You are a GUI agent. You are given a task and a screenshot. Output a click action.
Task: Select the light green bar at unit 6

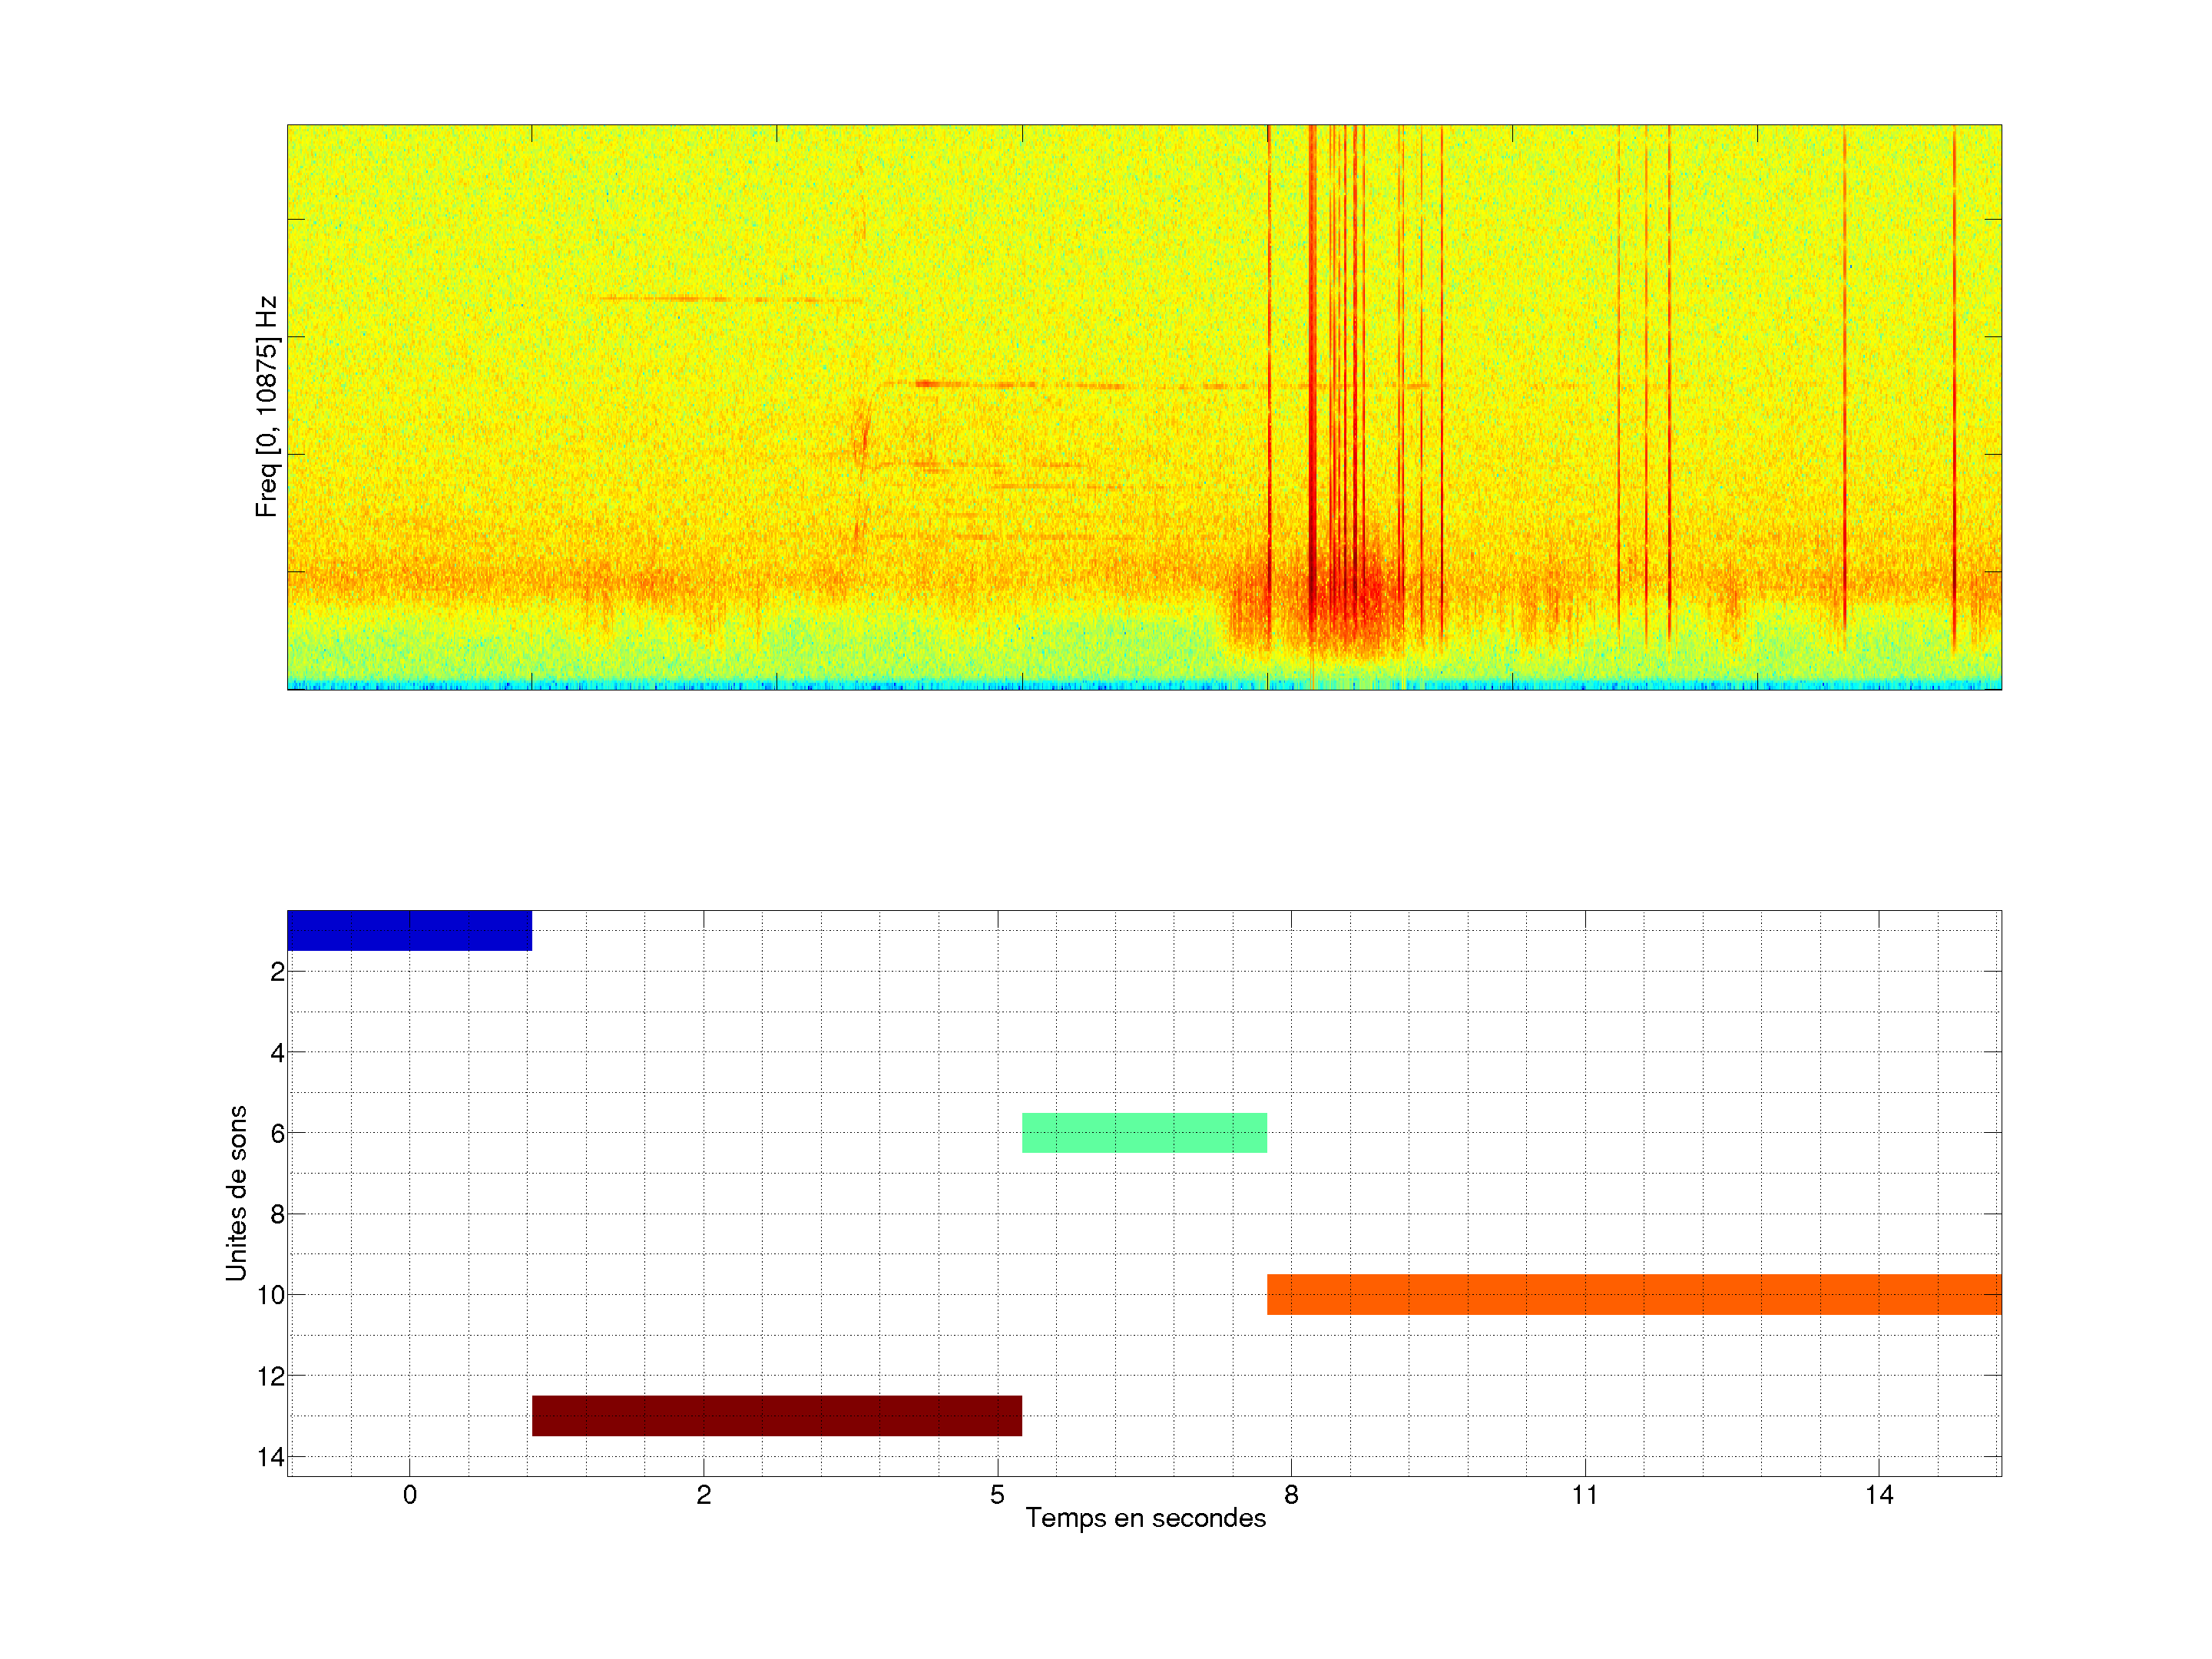click(x=1144, y=1133)
